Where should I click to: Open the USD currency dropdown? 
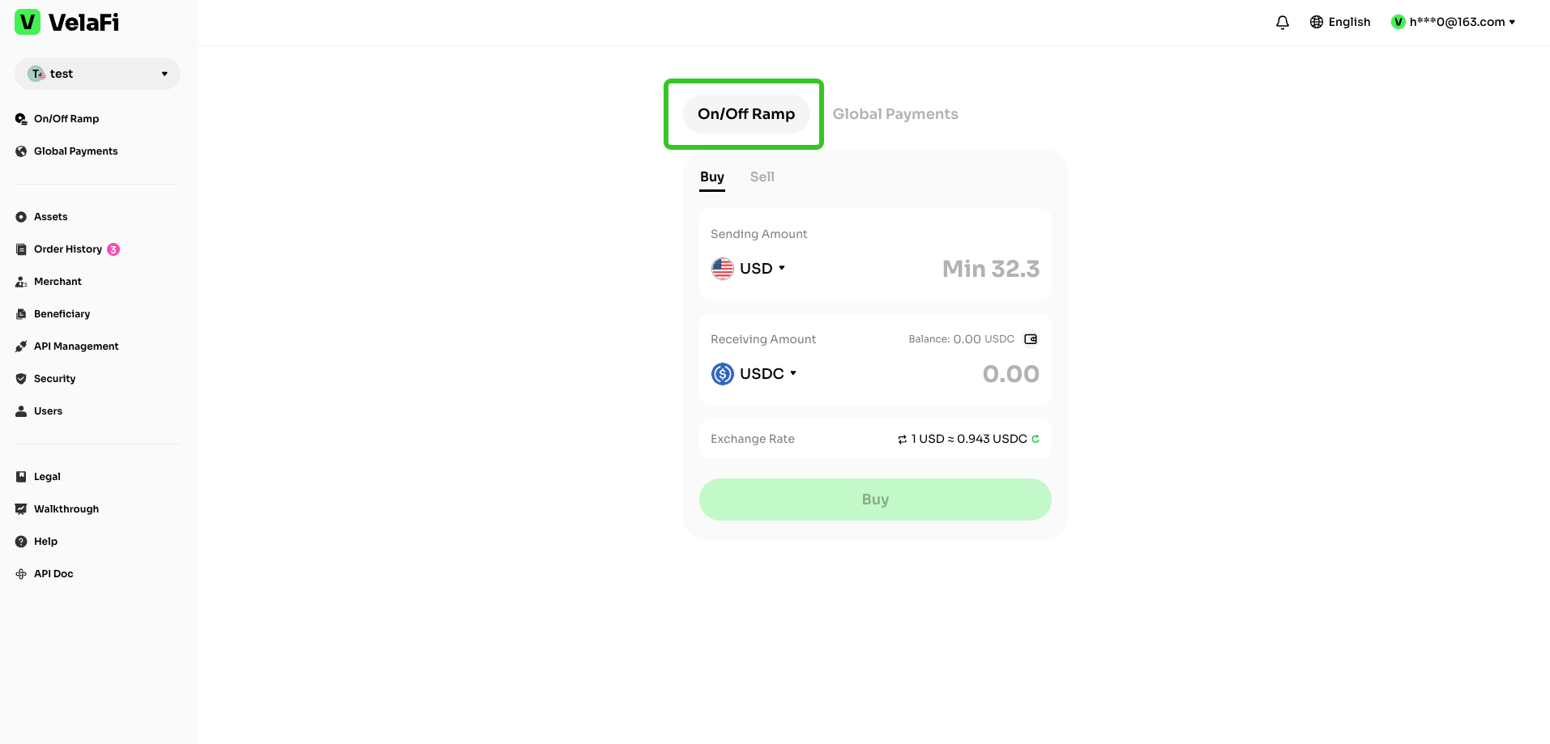(749, 269)
